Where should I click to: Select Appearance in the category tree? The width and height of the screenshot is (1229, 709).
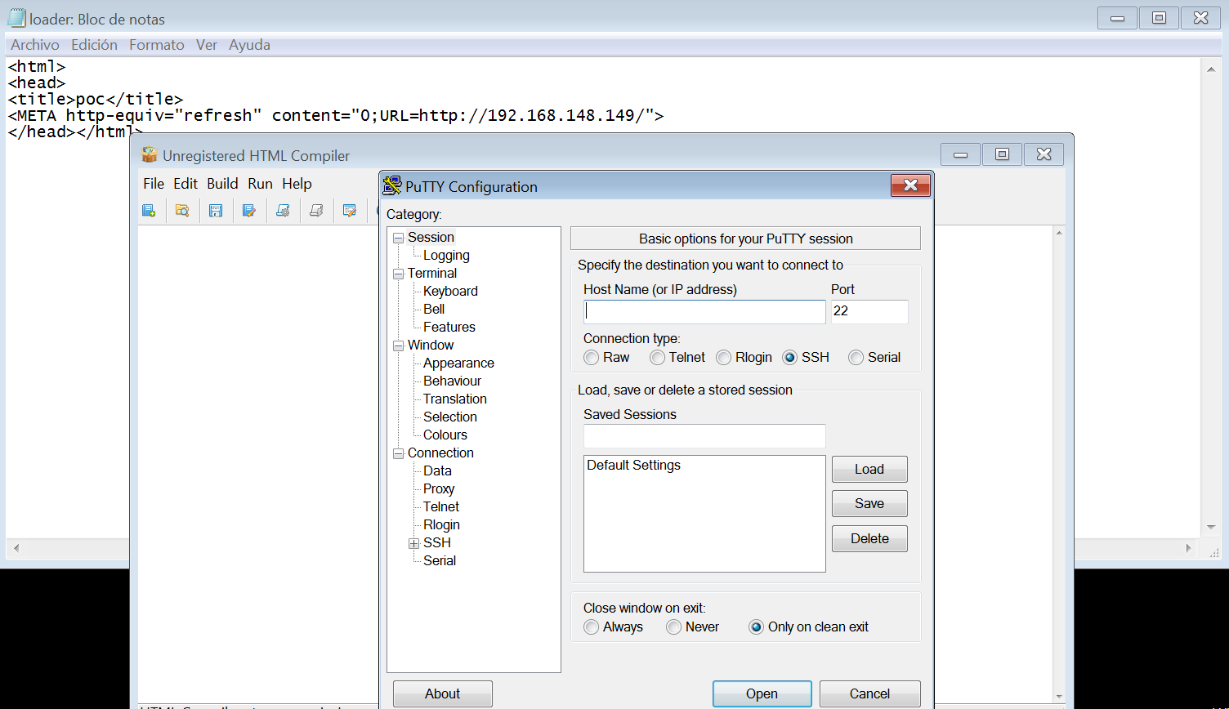458,363
